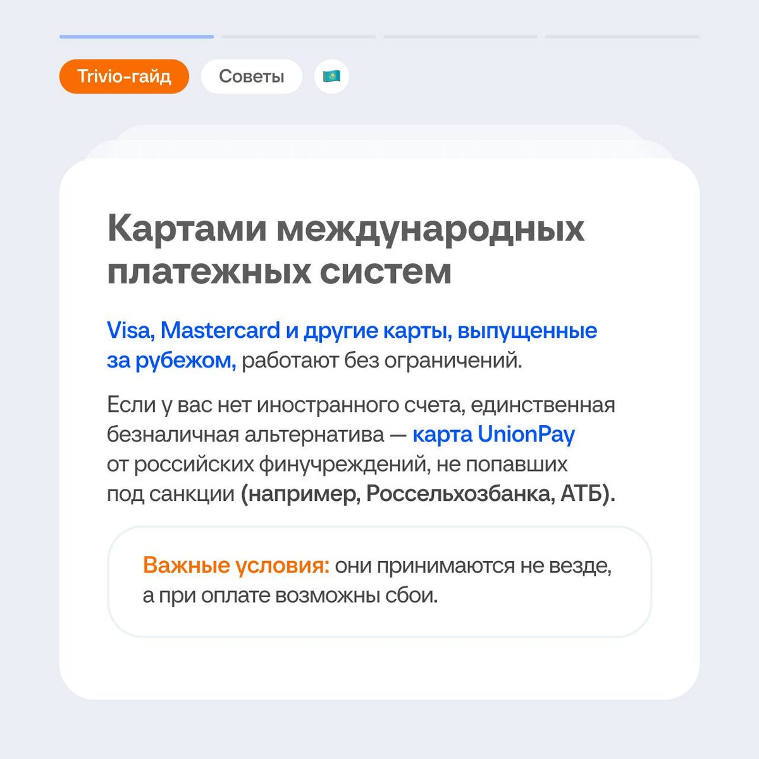
Task: Click blue text "карта UnionPay"
Action: tap(493, 435)
